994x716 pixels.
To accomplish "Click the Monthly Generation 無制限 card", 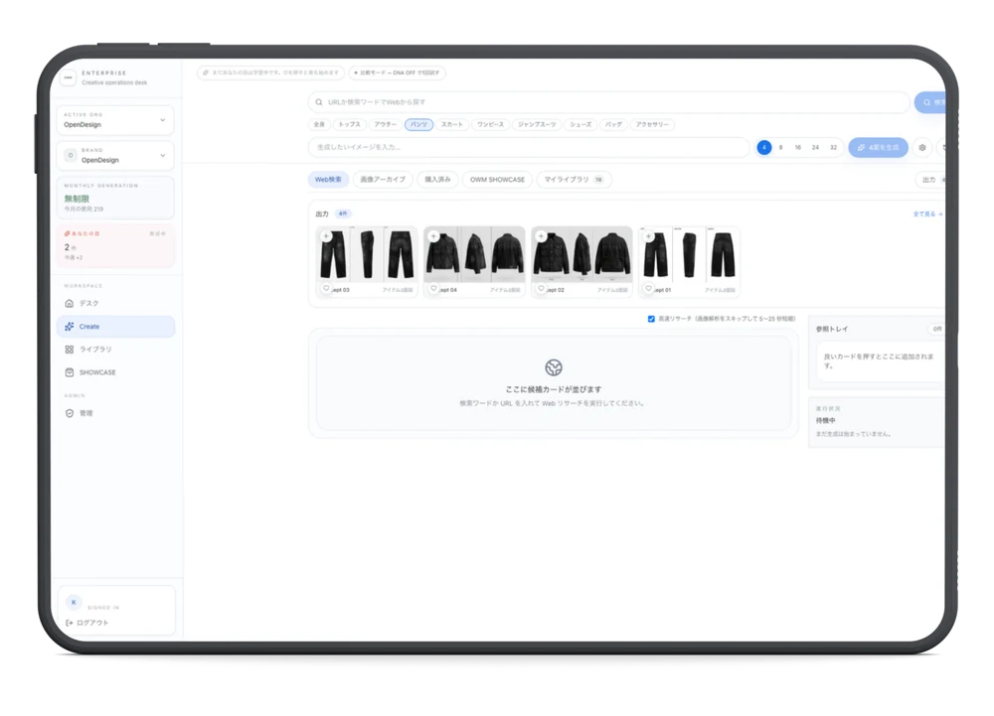I will (x=115, y=198).
